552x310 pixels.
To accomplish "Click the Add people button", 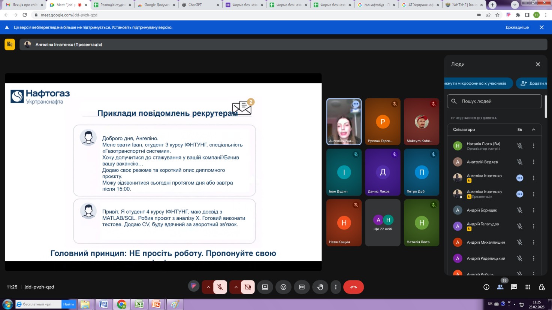I will click(x=531, y=83).
